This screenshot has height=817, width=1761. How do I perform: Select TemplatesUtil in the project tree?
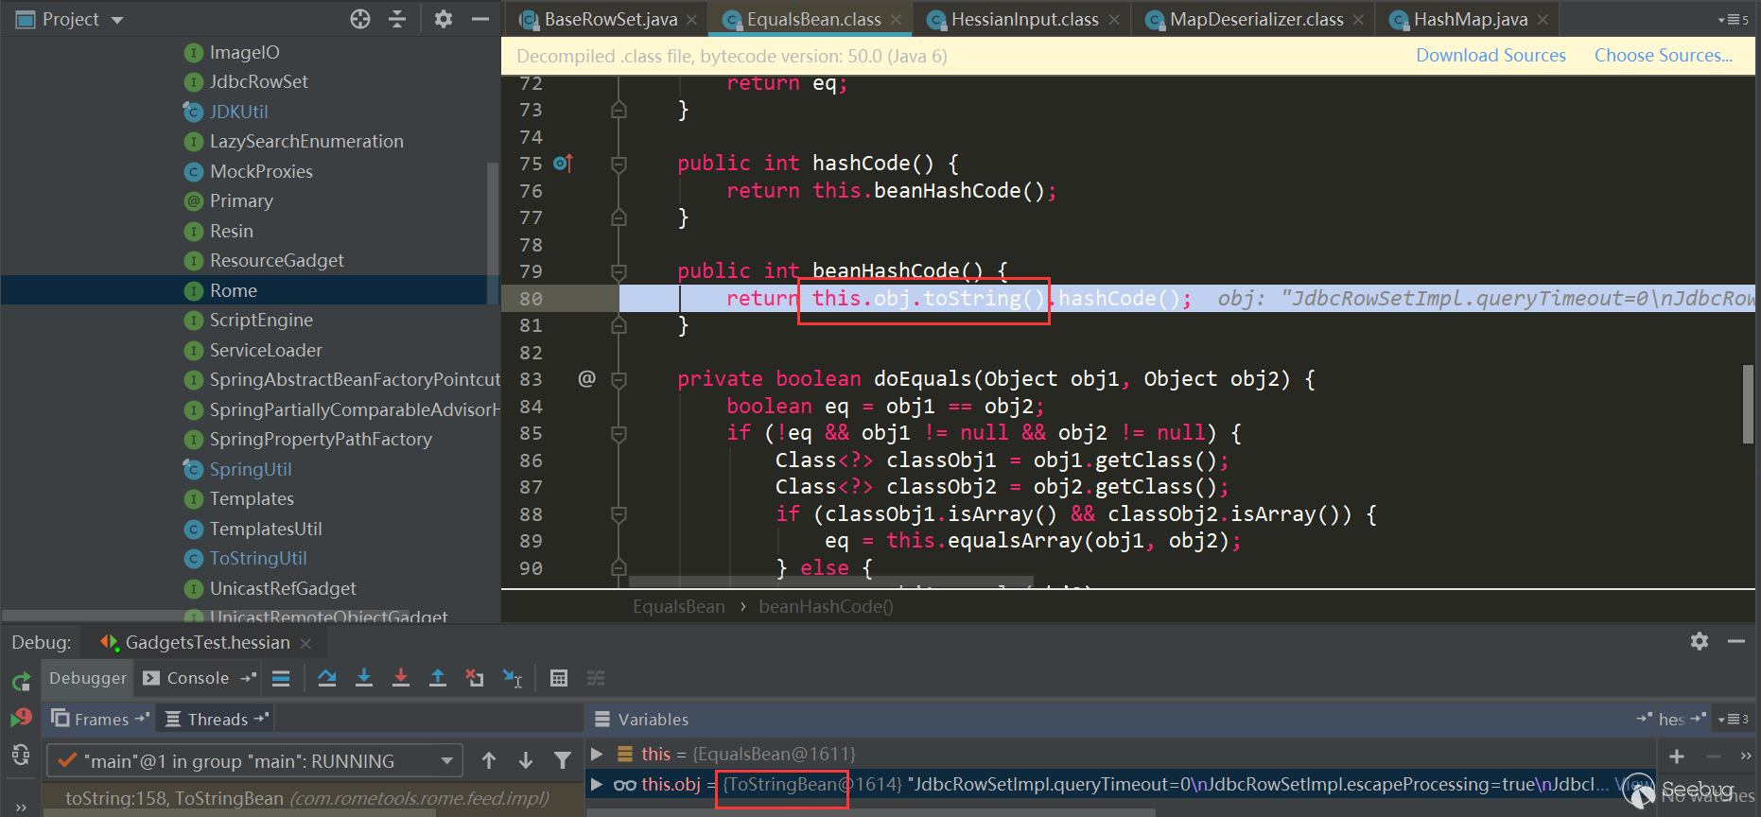(x=266, y=529)
